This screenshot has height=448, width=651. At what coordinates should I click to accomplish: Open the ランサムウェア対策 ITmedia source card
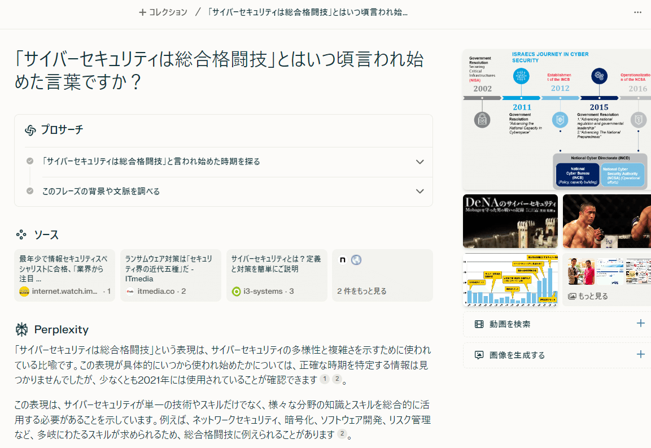coord(171,275)
